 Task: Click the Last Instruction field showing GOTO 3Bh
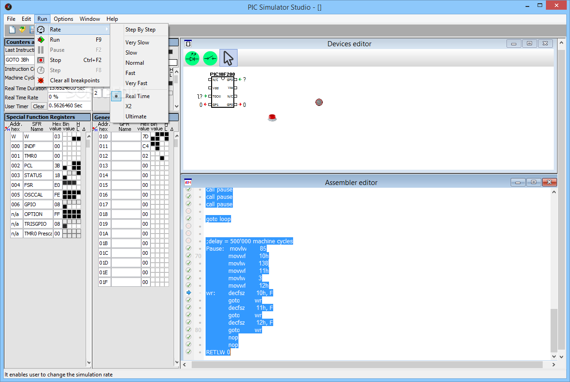(x=20, y=60)
